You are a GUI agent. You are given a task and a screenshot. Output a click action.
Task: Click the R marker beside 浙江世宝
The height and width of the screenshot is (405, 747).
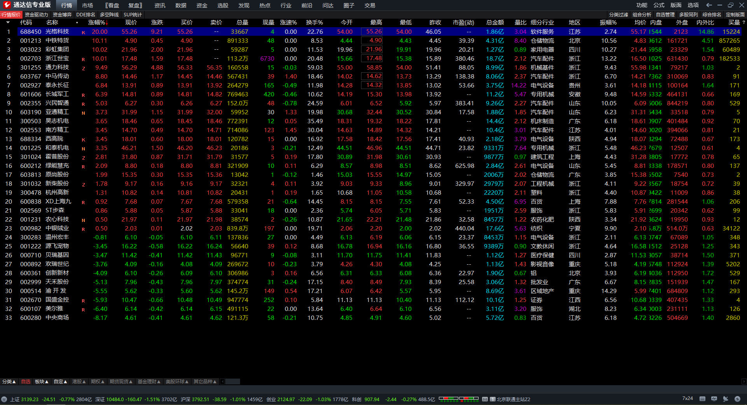[x=83, y=59]
